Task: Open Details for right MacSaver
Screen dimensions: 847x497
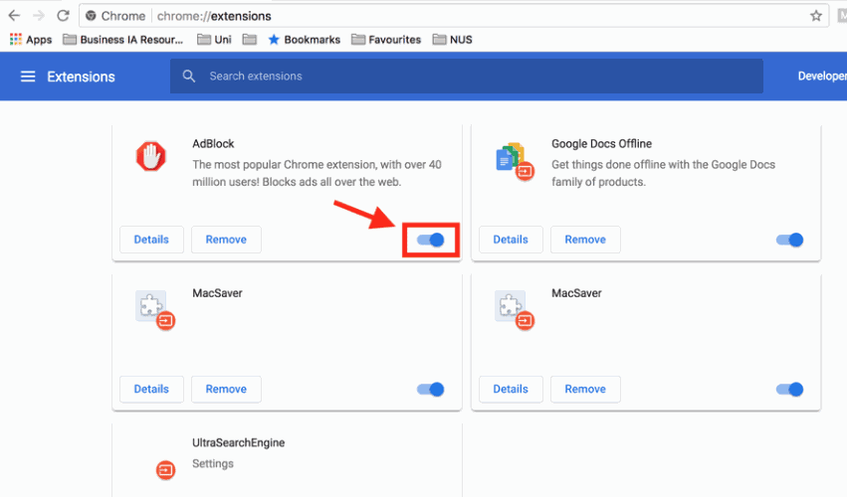Action: click(x=511, y=389)
